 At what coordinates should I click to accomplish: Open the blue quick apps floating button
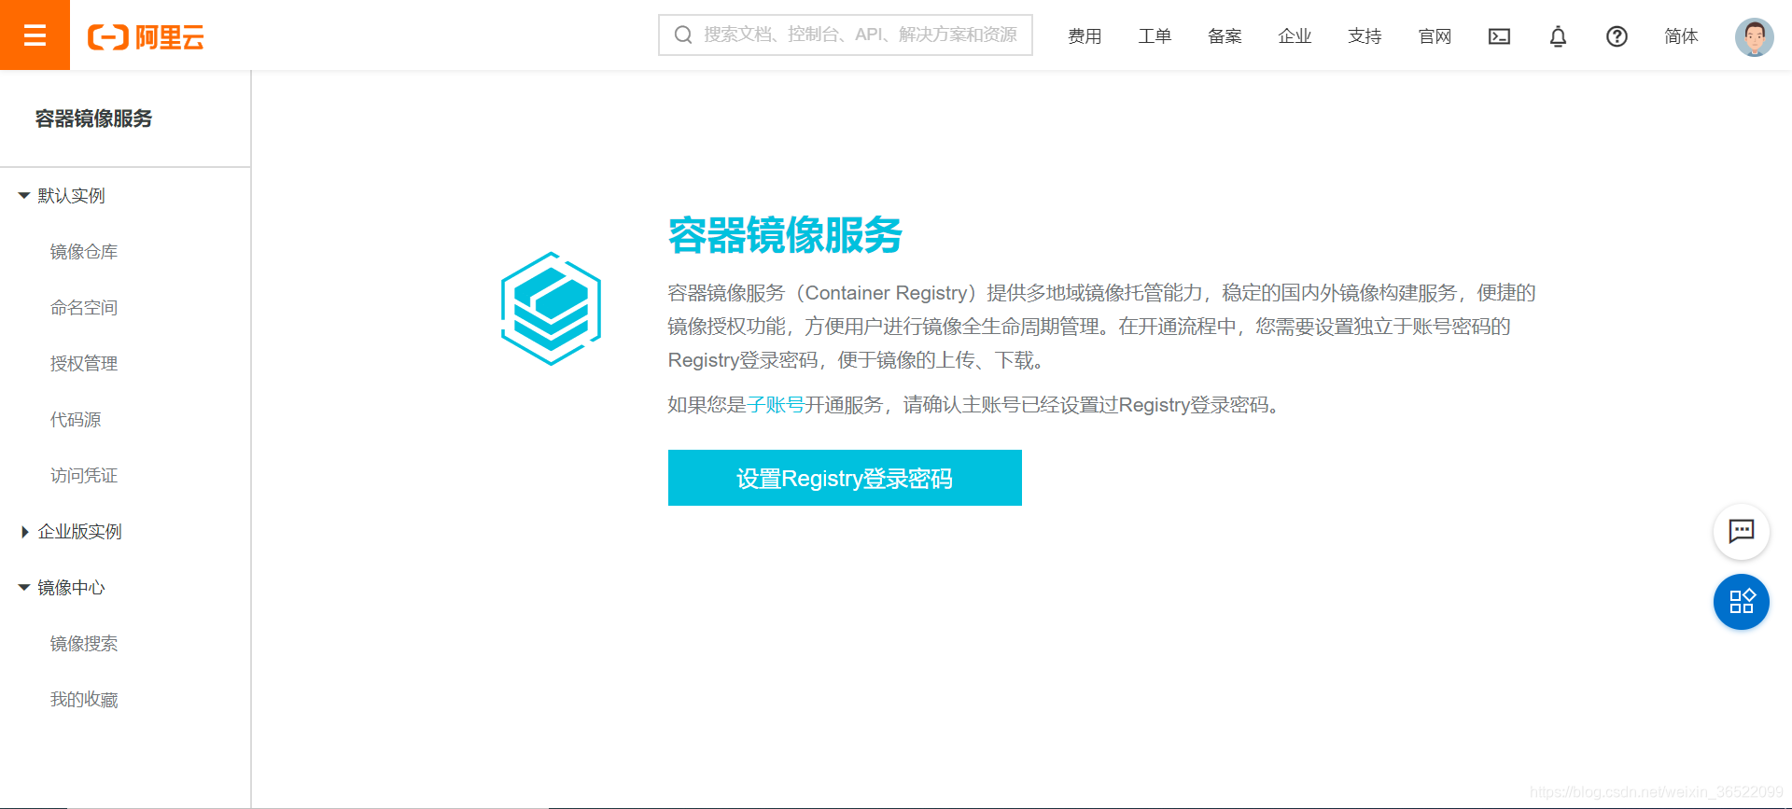(x=1741, y=601)
